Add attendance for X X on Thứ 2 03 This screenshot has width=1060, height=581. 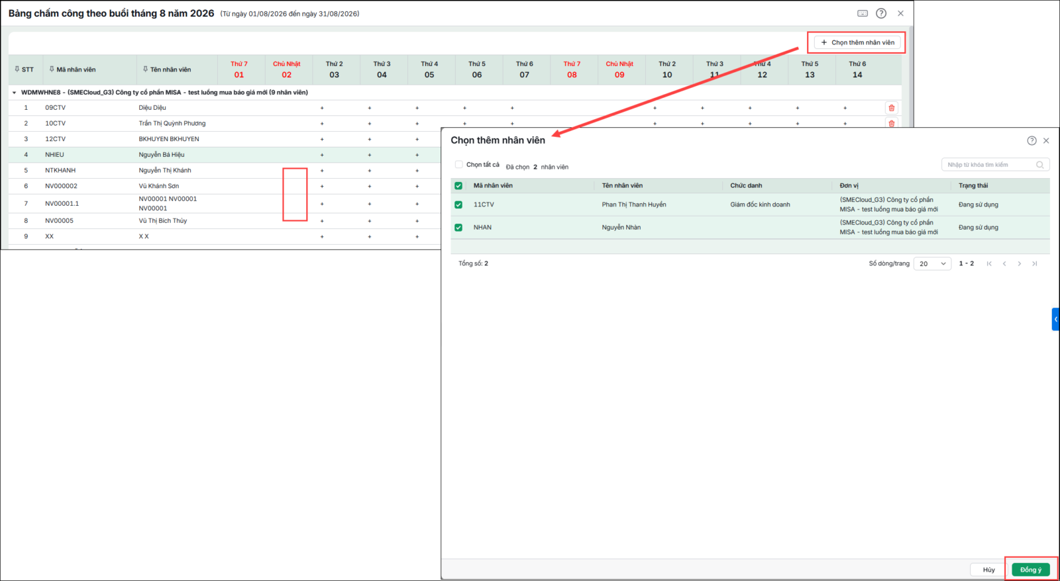pyautogui.click(x=322, y=236)
